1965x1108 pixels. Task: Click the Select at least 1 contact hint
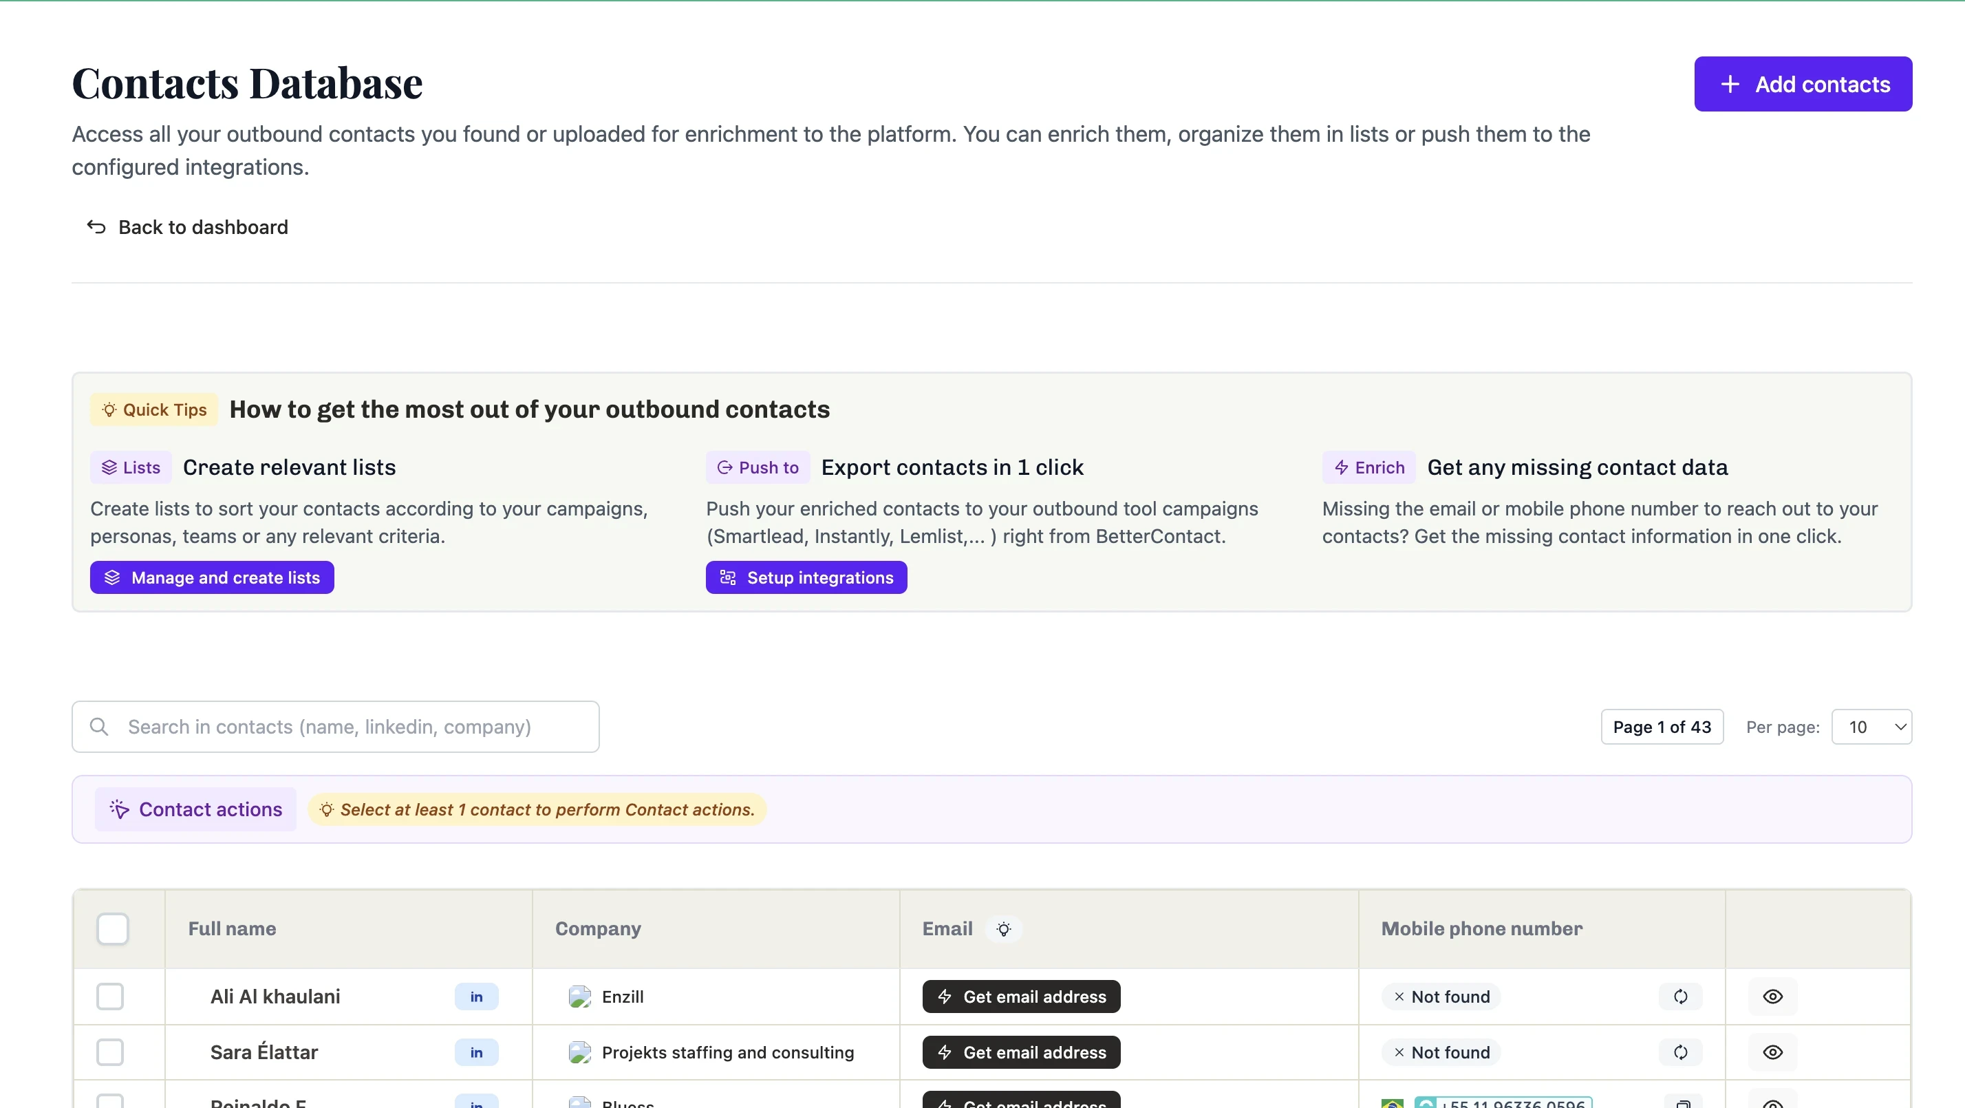(537, 809)
